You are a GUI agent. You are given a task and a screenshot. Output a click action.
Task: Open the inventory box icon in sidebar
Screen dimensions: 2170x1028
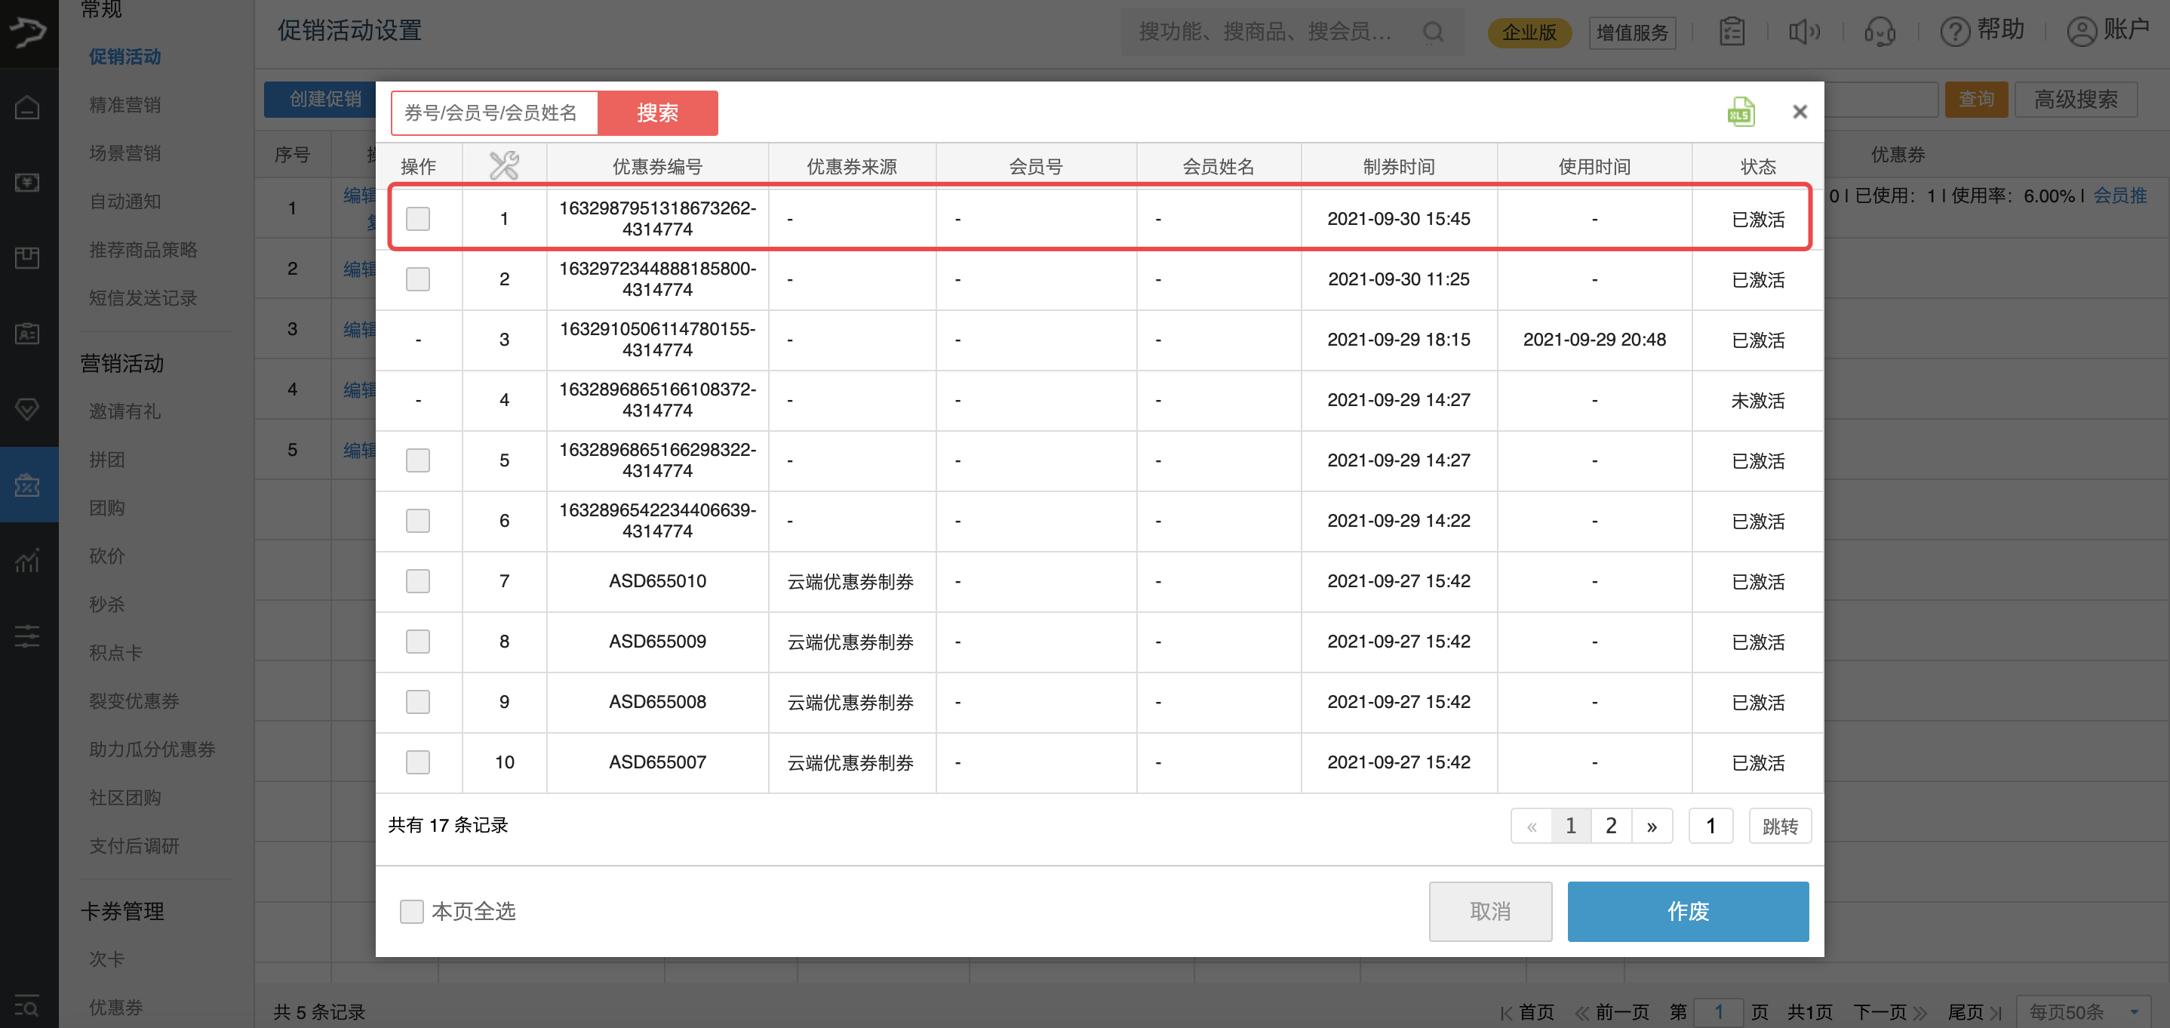point(27,258)
